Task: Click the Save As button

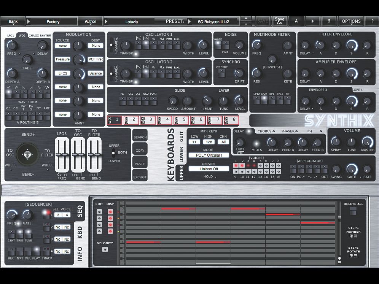Action: coord(279,21)
